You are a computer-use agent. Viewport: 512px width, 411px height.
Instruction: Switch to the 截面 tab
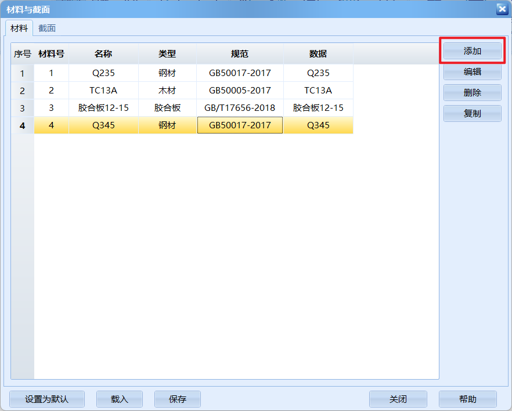tap(47, 28)
